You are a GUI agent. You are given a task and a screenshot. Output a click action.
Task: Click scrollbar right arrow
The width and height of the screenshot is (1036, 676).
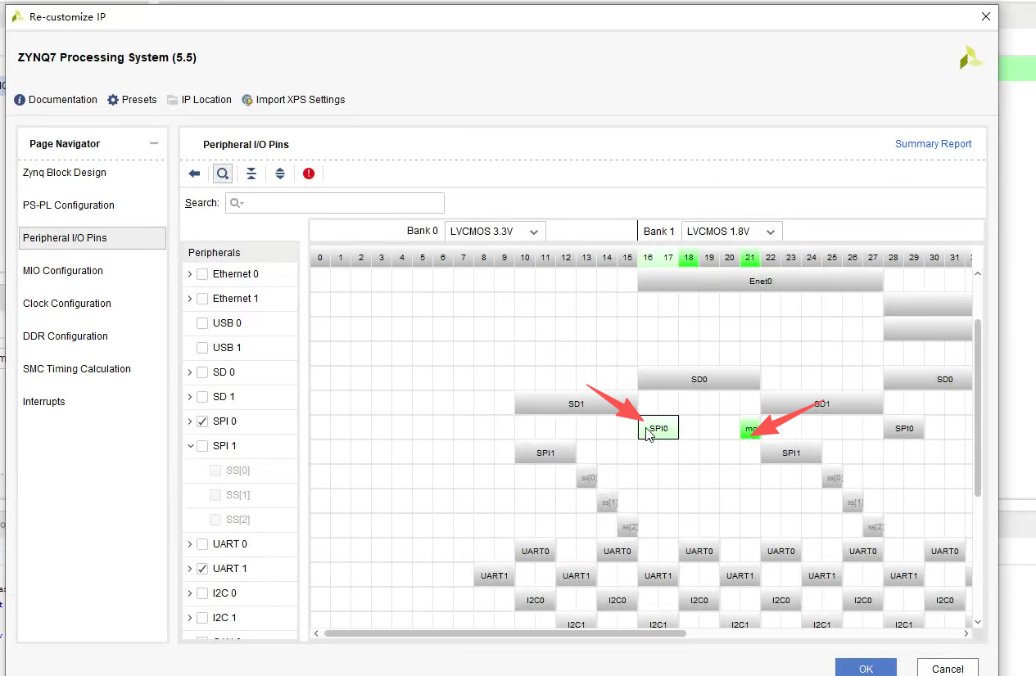966,633
